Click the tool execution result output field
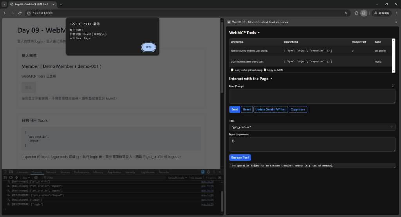The width and height of the screenshot is (401, 217). (x=312, y=165)
